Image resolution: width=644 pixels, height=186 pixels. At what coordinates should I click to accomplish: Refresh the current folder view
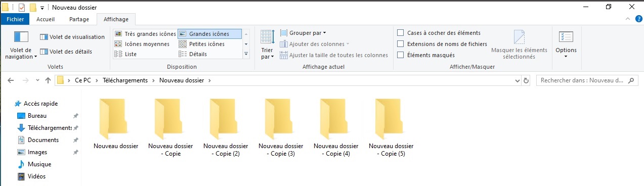[x=526, y=80]
